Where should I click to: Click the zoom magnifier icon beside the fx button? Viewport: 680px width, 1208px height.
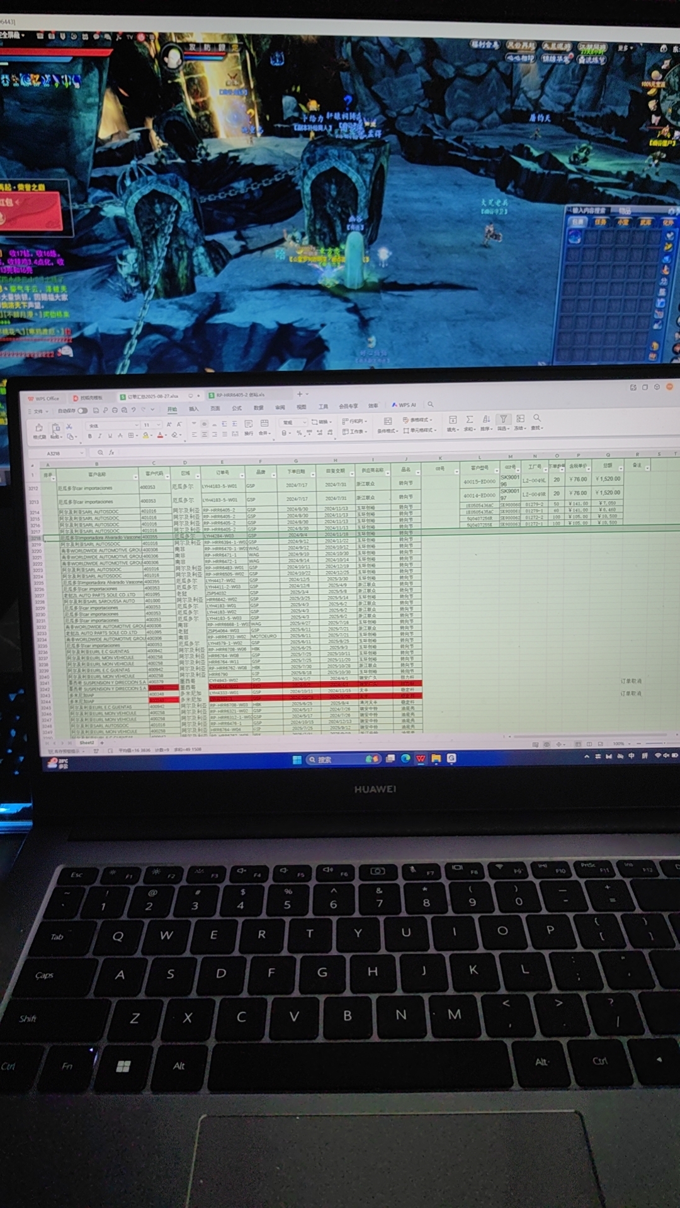click(x=100, y=453)
